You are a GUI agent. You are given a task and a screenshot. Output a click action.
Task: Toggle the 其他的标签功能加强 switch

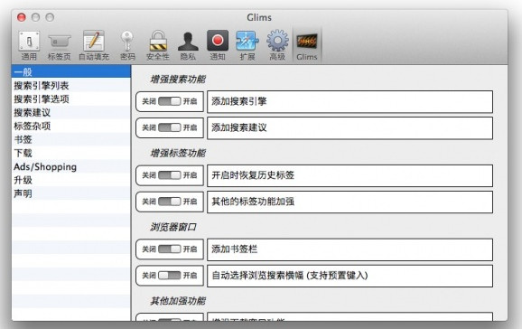tap(170, 202)
